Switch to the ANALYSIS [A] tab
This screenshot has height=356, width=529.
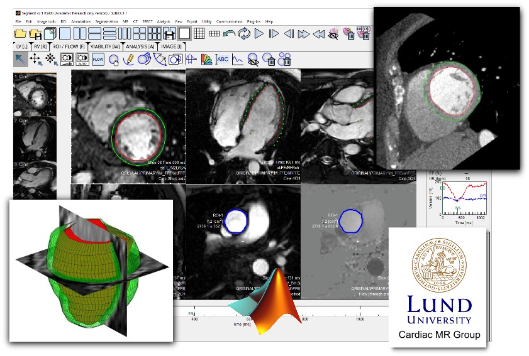(x=140, y=46)
